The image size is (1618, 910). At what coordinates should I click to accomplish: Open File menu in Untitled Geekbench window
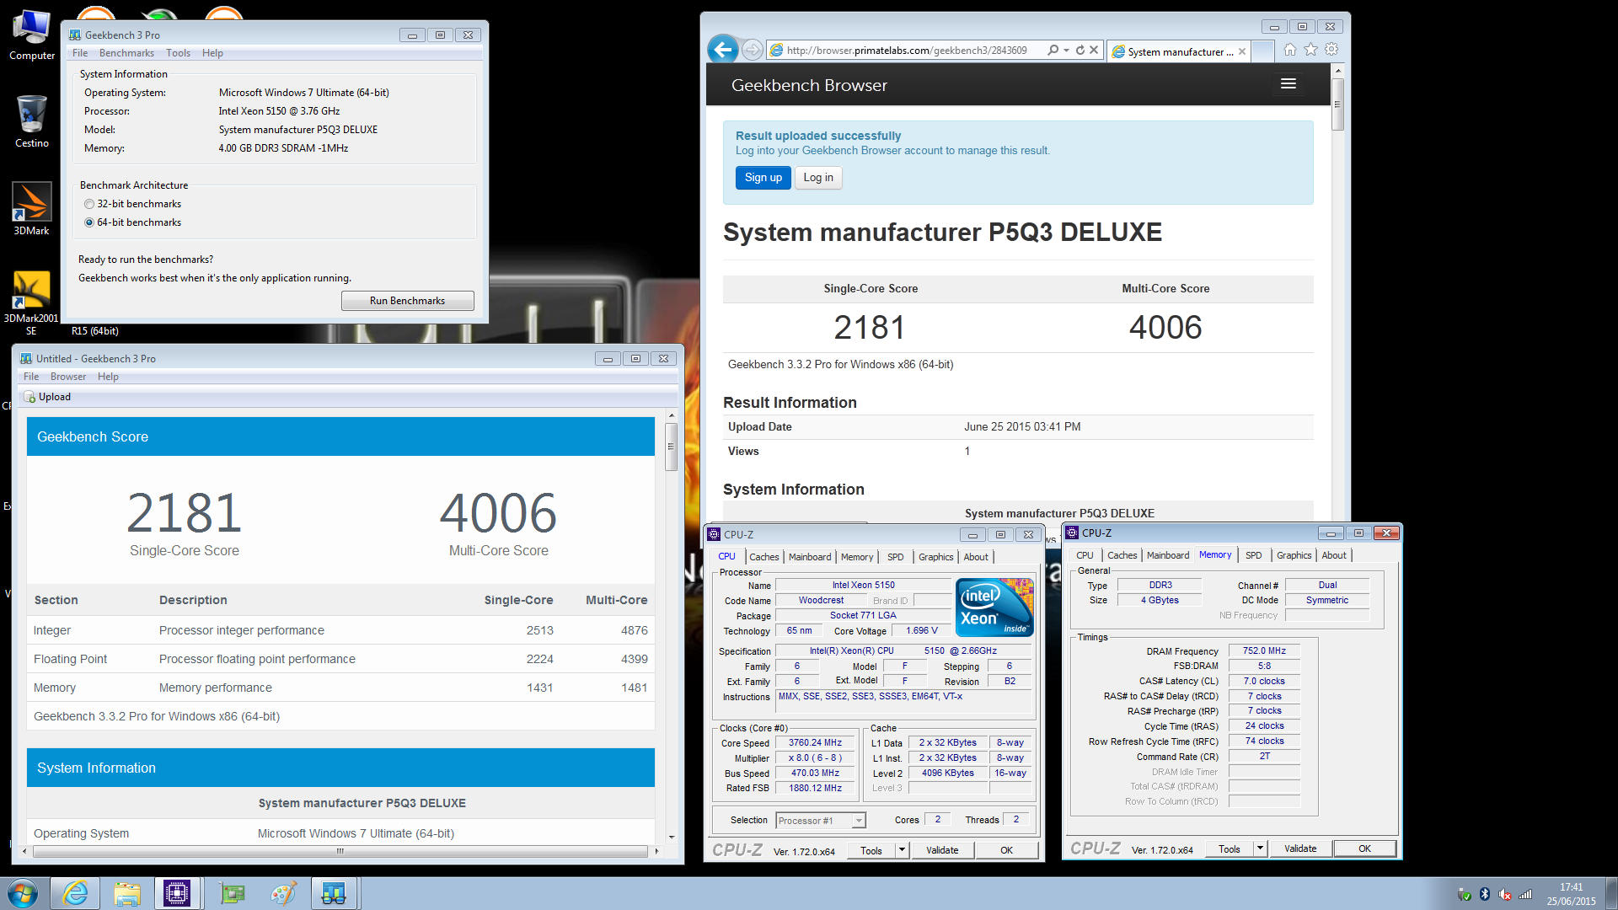click(x=31, y=377)
